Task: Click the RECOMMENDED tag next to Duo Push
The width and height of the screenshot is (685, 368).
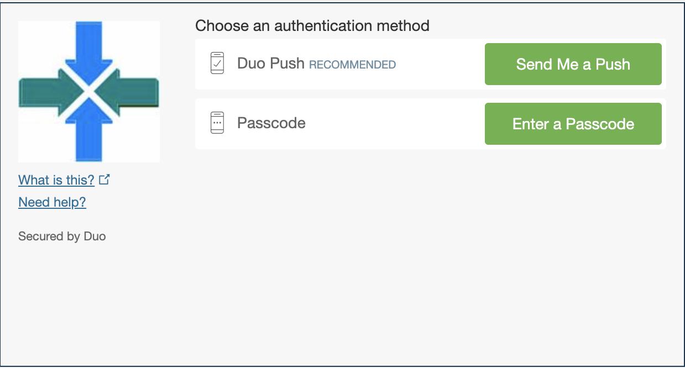Action: pos(352,65)
